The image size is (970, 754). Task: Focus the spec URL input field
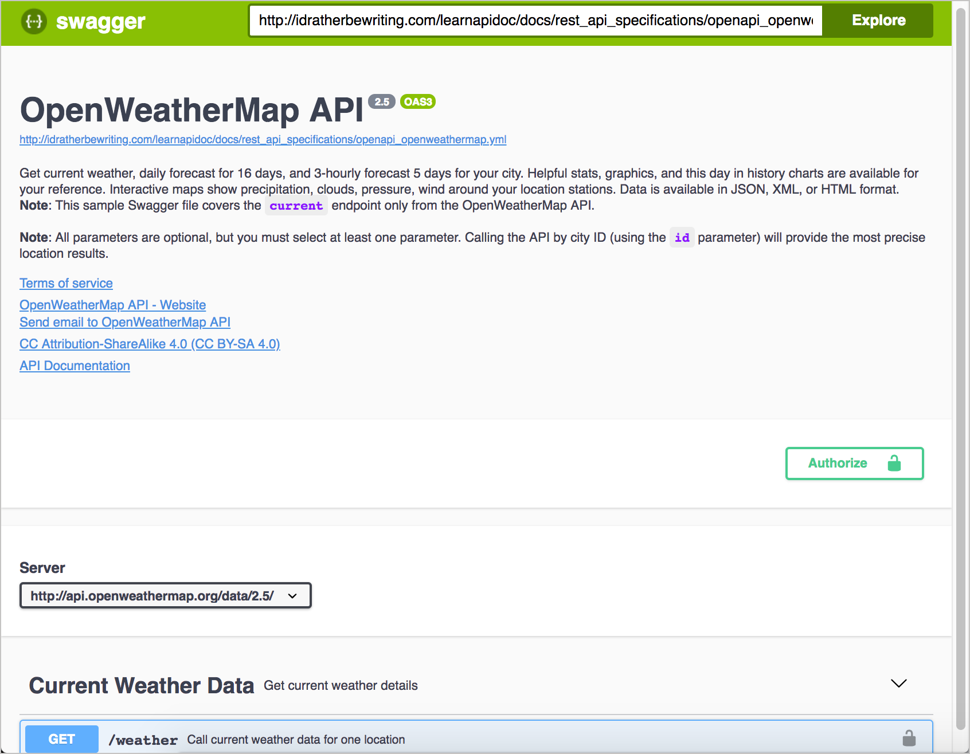[535, 21]
